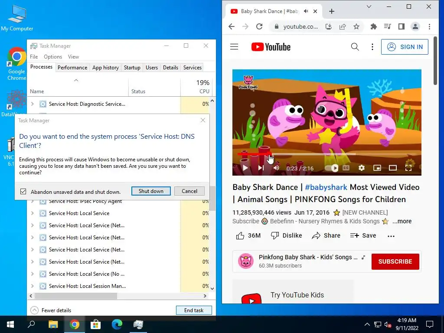Image resolution: width=444 pixels, height=333 pixels.
Task: Open the #babyshark hashtag link
Action: 326,187
